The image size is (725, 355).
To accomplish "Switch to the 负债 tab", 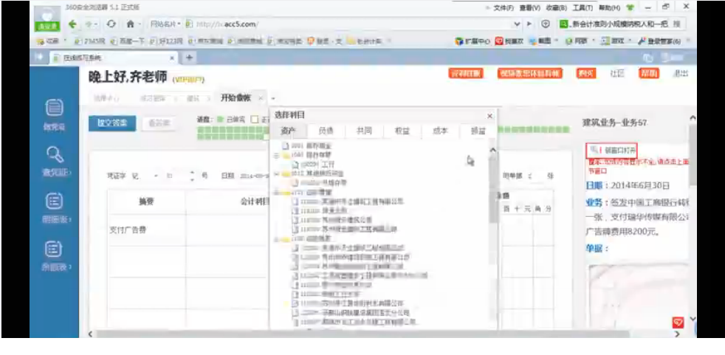I will [326, 131].
